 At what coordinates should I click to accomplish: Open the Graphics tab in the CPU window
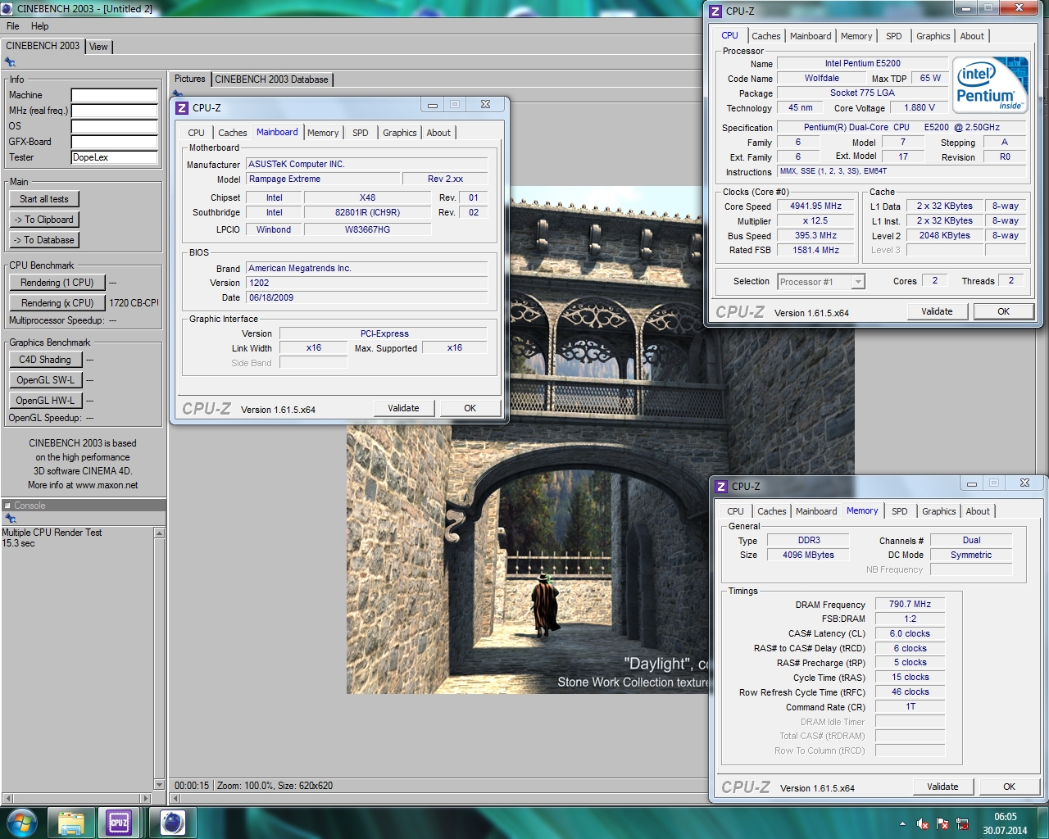(933, 36)
